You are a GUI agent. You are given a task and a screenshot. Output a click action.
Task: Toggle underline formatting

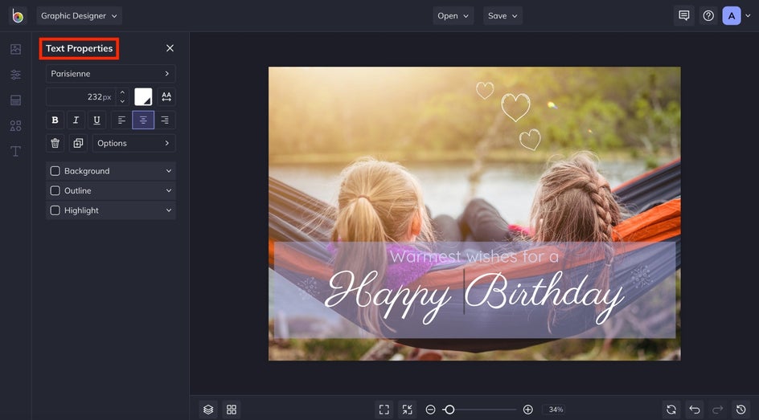(96, 120)
